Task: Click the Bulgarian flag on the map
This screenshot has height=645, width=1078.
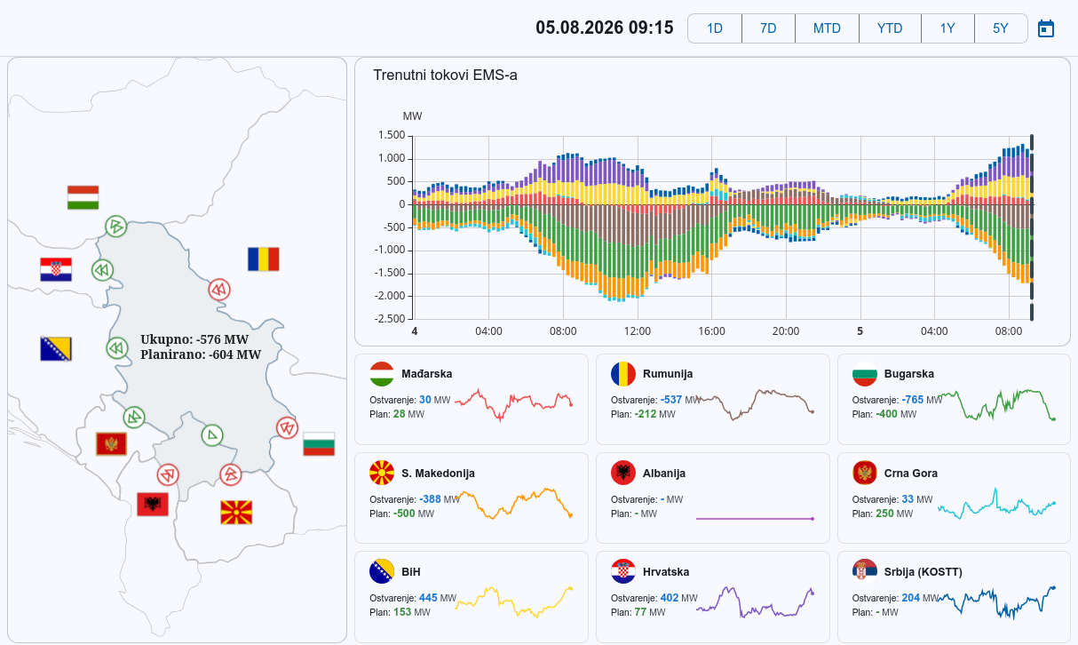Action: (319, 443)
